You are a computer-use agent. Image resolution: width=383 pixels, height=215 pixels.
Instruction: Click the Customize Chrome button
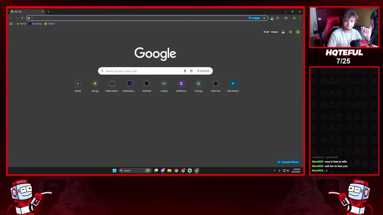pyautogui.click(x=288, y=162)
